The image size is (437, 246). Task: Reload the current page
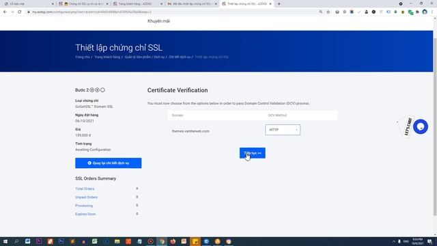click(20, 12)
